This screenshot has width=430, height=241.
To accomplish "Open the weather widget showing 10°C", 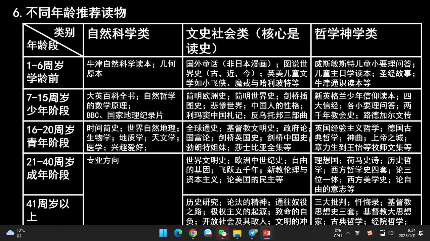I will click(x=15, y=233).
